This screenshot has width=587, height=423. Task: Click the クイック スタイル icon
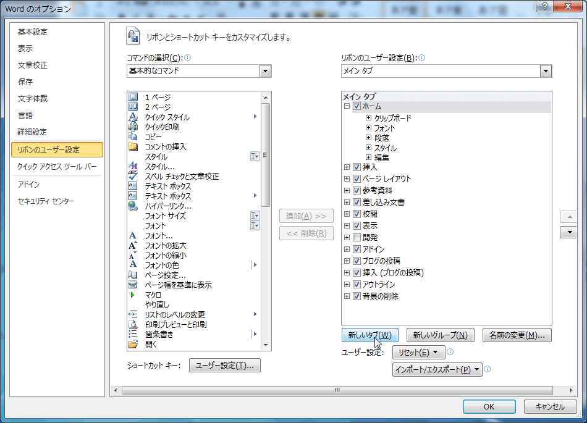click(x=133, y=117)
